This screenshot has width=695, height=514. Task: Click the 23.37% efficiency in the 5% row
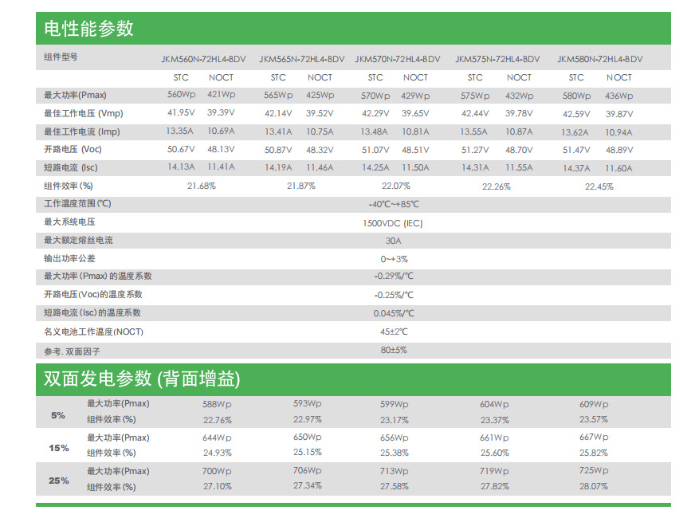(x=495, y=420)
